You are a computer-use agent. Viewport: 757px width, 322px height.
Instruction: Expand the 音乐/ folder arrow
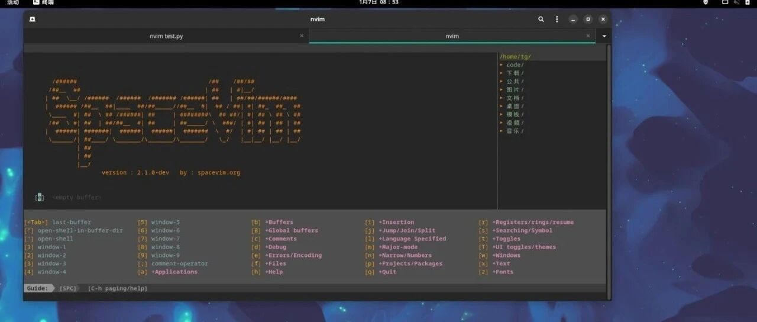(502, 131)
